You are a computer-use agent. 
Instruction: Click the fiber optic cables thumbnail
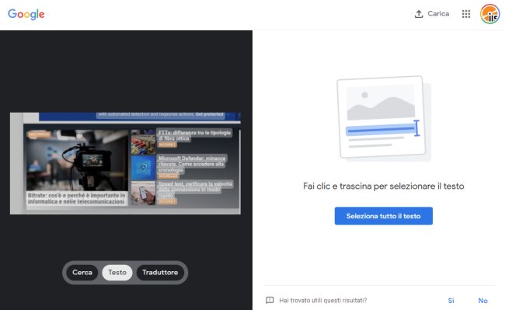pyautogui.click(x=143, y=142)
